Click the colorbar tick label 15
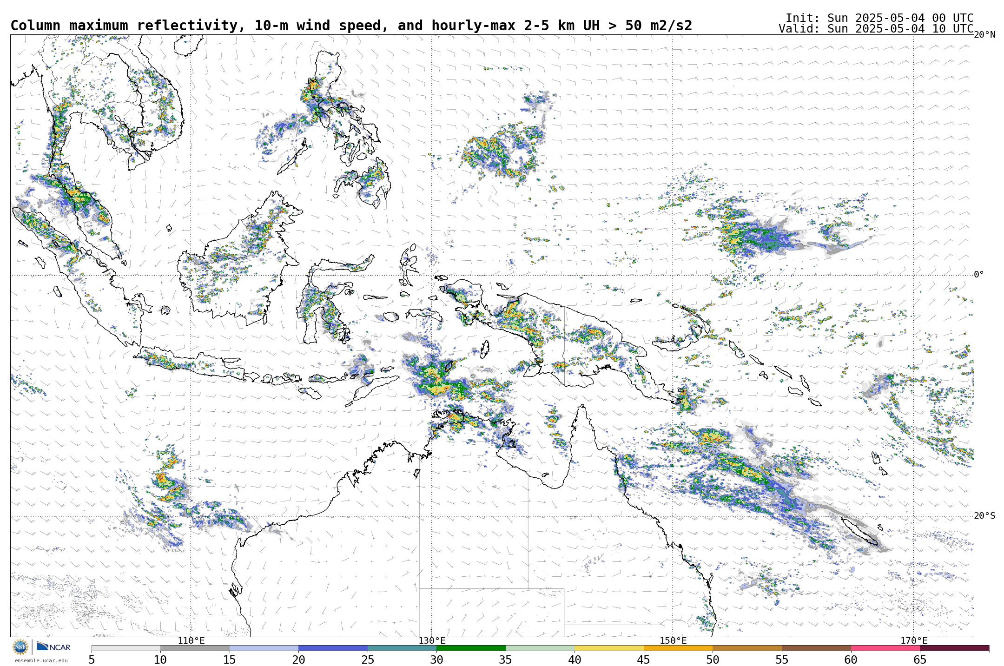Viewport: 1004px width, 666px height. (230, 659)
